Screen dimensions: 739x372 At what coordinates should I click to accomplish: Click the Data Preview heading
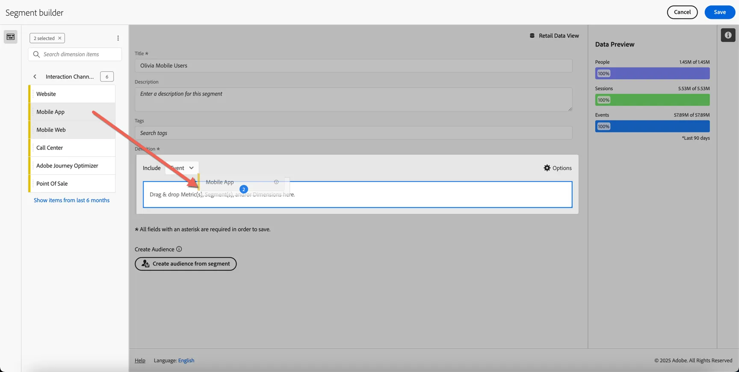pyautogui.click(x=615, y=44)
